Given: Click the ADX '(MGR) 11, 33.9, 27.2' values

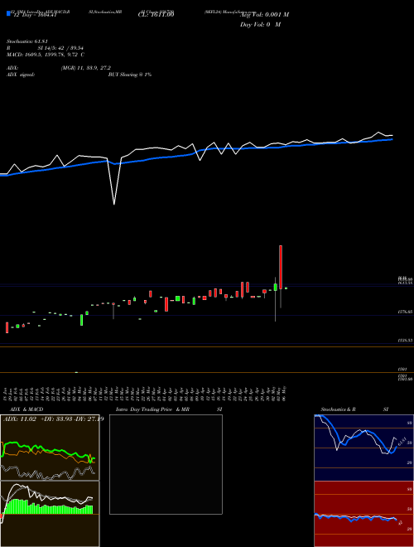Looking at the screenshot, I should 86,68.
